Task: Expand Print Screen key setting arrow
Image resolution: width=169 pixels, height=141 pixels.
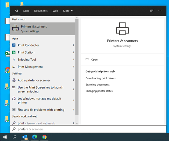Action: [x=73, y=89]
